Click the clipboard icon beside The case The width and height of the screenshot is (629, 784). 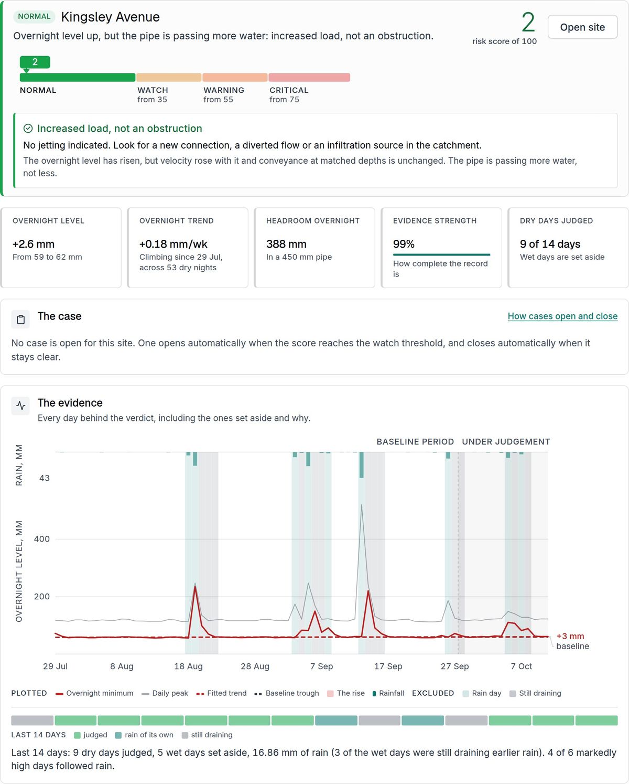click(20, 319)
